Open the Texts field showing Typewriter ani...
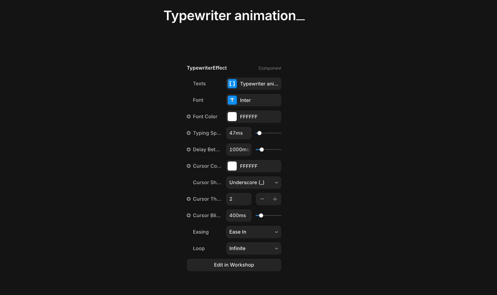This screenshot has height=295, width=497. pos(254,84)
